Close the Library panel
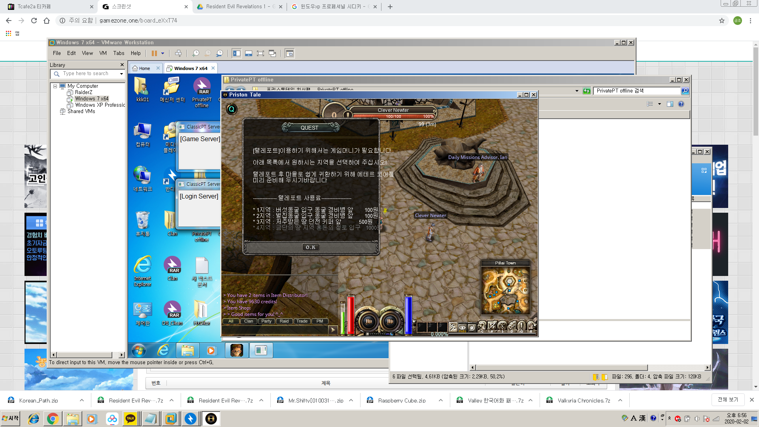Viewport: 759px width, 427px height. [122, 64]
